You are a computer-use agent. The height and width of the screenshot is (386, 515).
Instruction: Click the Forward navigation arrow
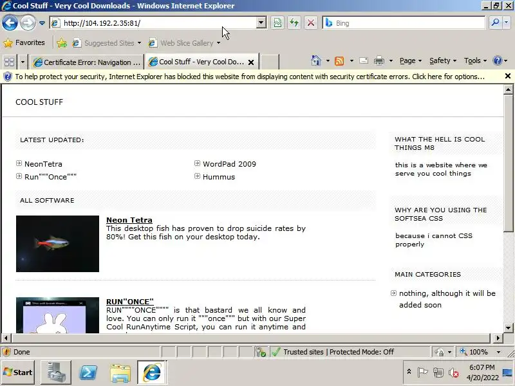[x=28, y=23]
